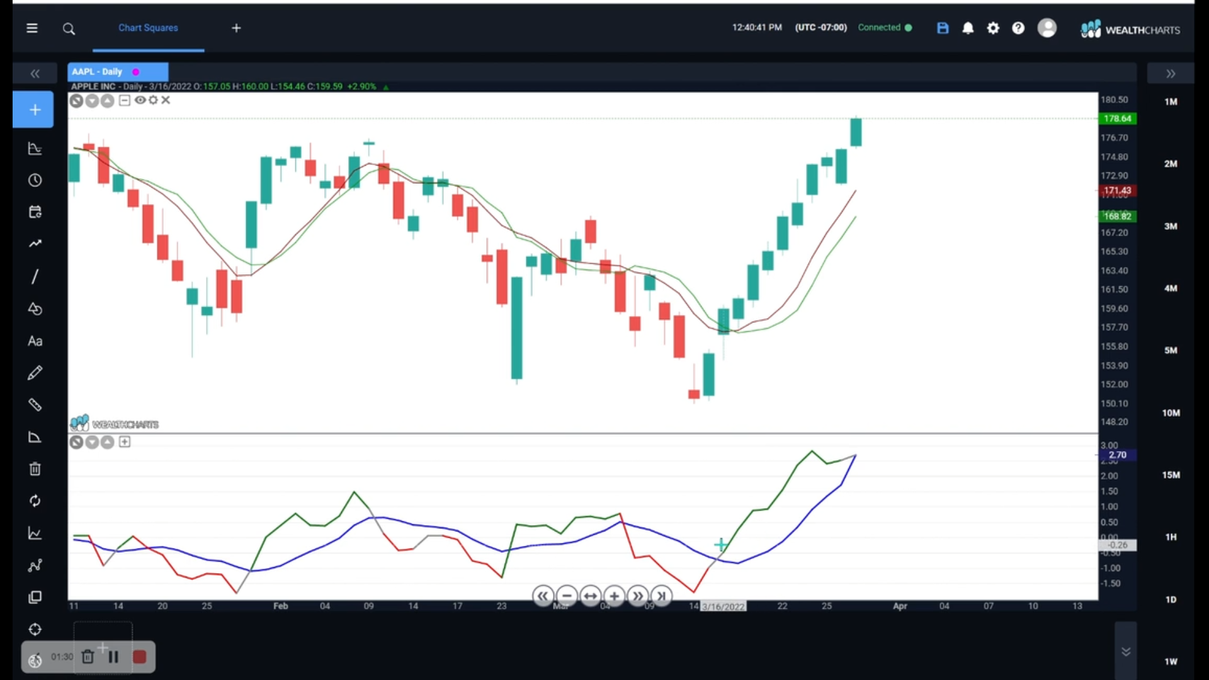Select the 5M timeframe
Viewport: 1209px width, 680px height.
1171,350
